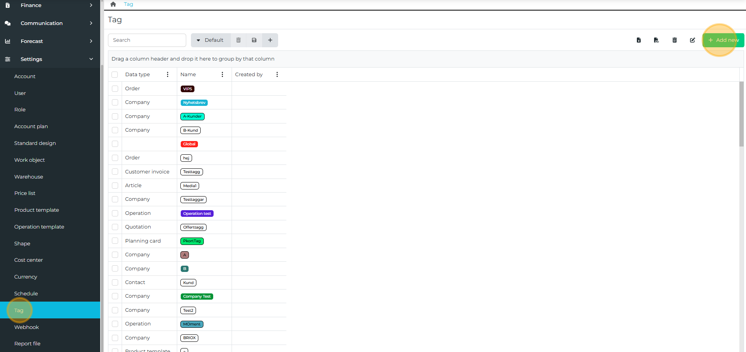This screenshot has height=352, width=746.
Task: Check the box for the Nyhetsbrev tag row
Action: pos(115,102)
